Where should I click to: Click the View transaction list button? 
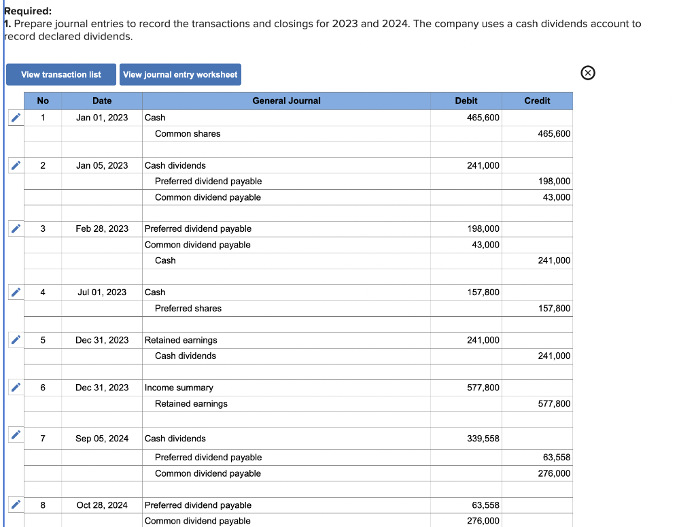60,74
